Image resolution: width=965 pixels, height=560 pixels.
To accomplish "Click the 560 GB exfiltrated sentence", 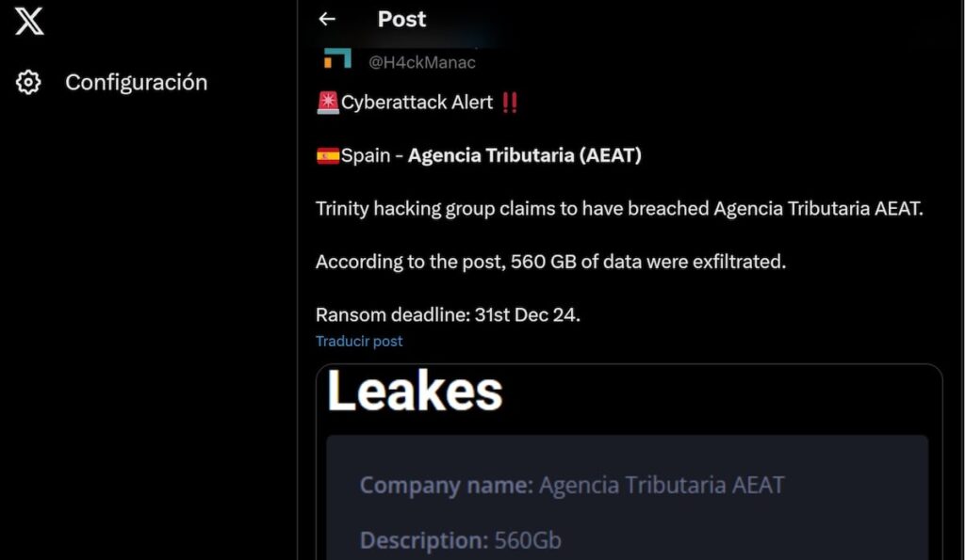I will point(550,262).
